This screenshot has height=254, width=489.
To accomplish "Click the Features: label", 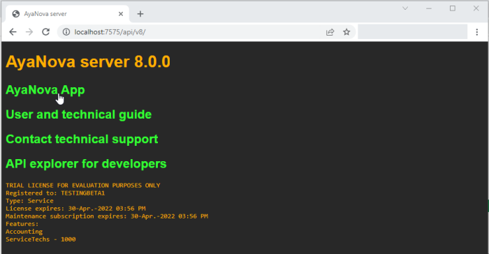I will pyautogui.click(x=22, y=224).
